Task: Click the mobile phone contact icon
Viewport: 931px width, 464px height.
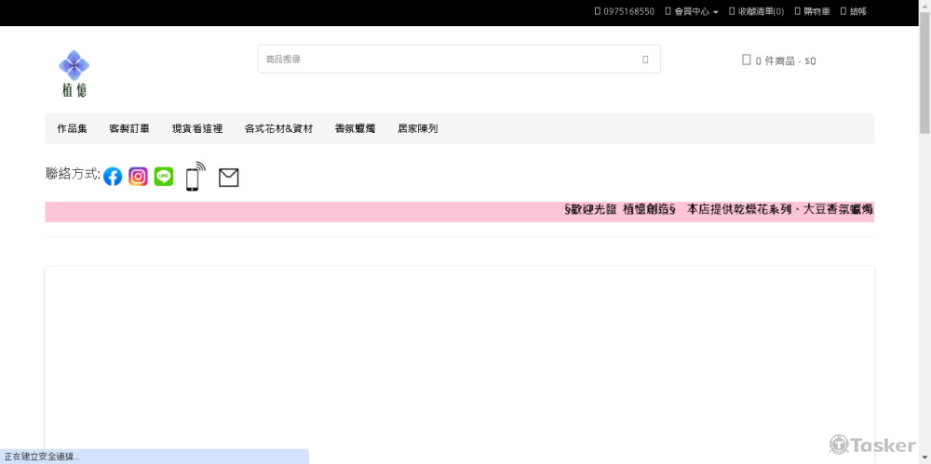Action: 194,177
